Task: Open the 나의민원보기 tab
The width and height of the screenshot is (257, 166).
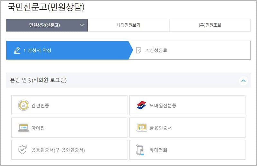Action: (x=128, y=25)
